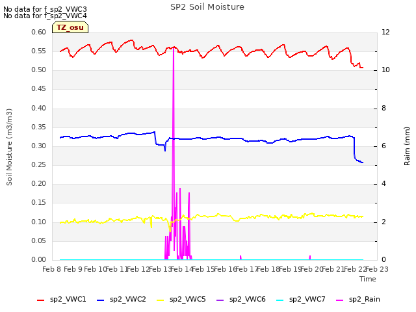416x312 pixels.
Task: Click the No data for f_sp2_VWC4 message
Action: [x=45, y=16]
